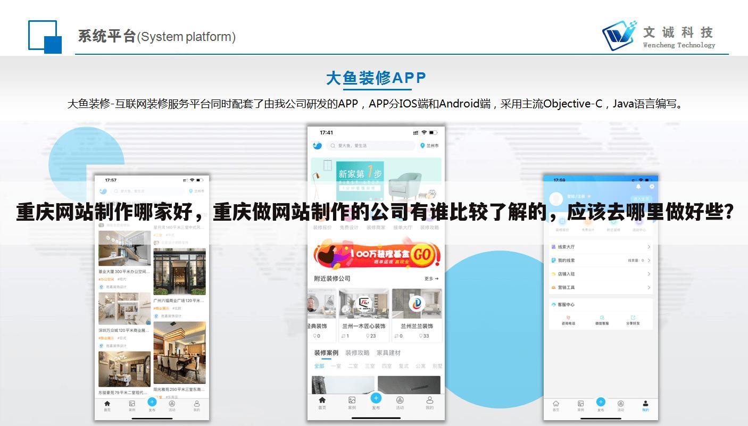Tap the 咨询电话 phone support icon
The image size is (748, 426).
pos(568,320)
